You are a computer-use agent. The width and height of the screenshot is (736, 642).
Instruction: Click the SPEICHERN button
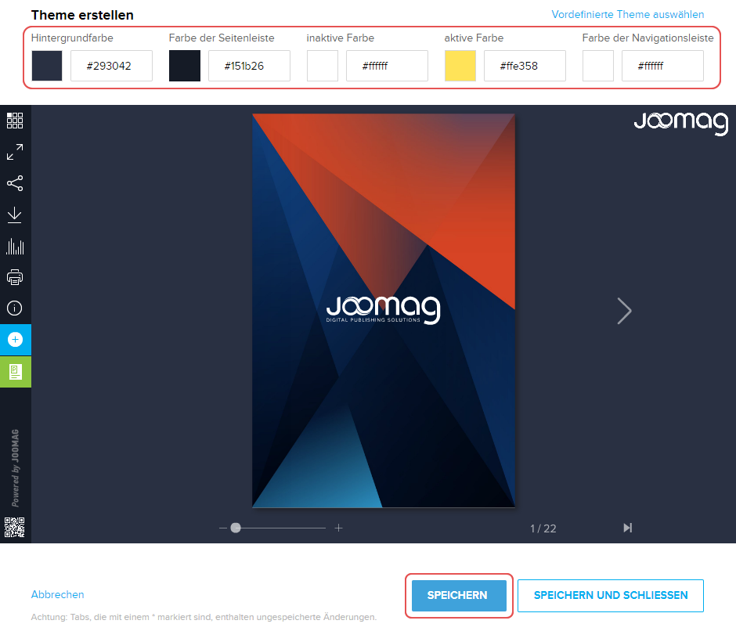(459, 596)
